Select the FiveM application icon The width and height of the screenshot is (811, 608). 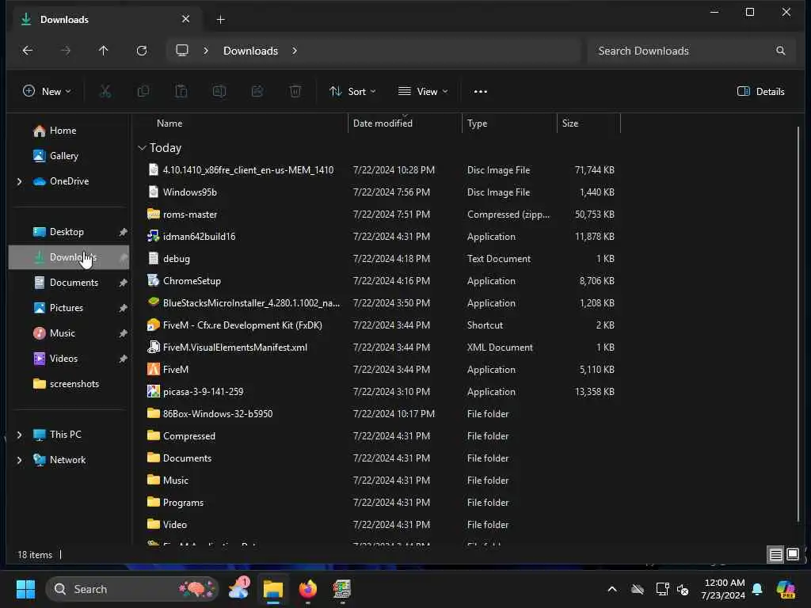(x=153, y=369)
